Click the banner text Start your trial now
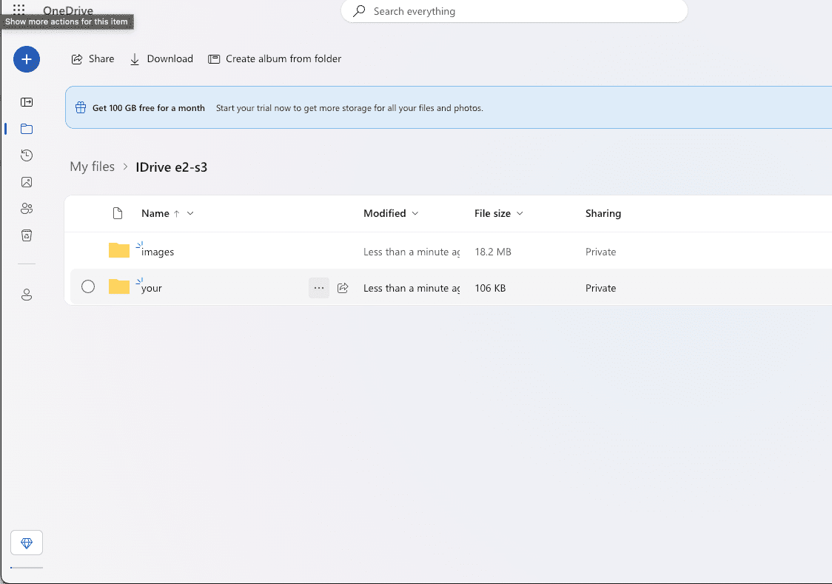 (349, 108)
